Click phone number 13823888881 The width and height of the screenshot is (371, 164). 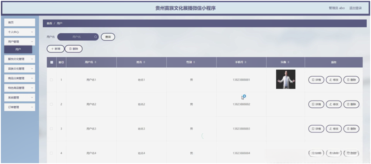(241, 80)
